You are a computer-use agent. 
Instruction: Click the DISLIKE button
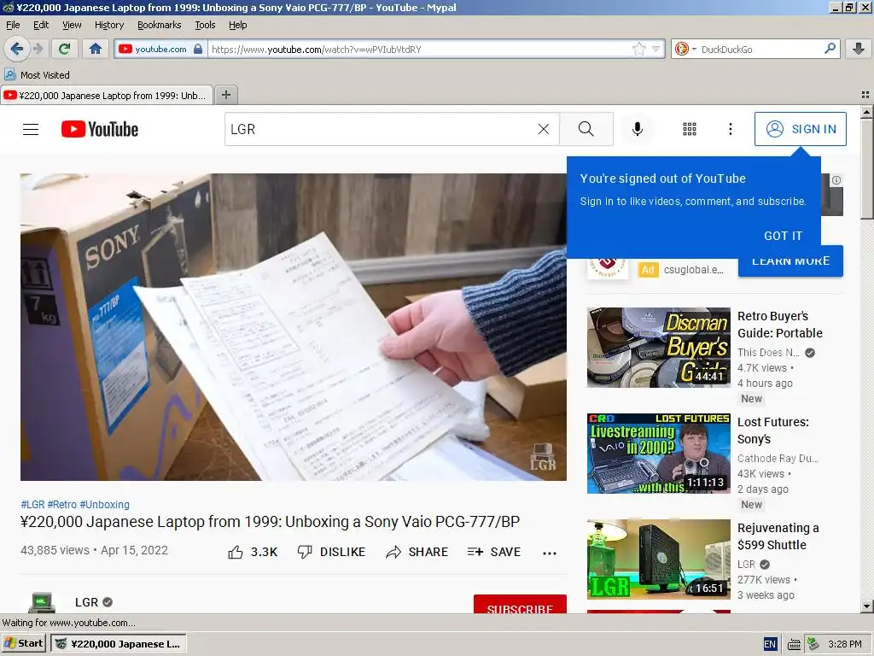pos(332,552)
